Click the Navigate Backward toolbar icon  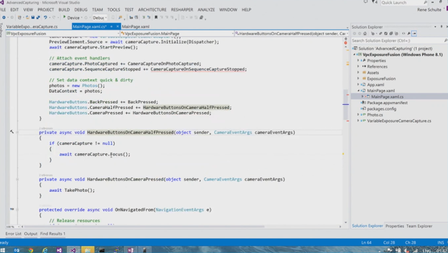coord(3,18)
